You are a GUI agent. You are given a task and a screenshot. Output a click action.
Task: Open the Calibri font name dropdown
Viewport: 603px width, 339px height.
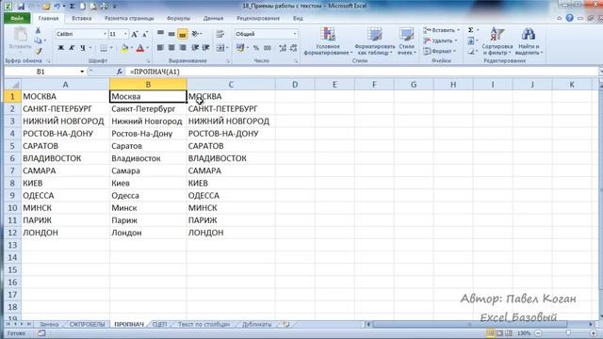[105, 34]
